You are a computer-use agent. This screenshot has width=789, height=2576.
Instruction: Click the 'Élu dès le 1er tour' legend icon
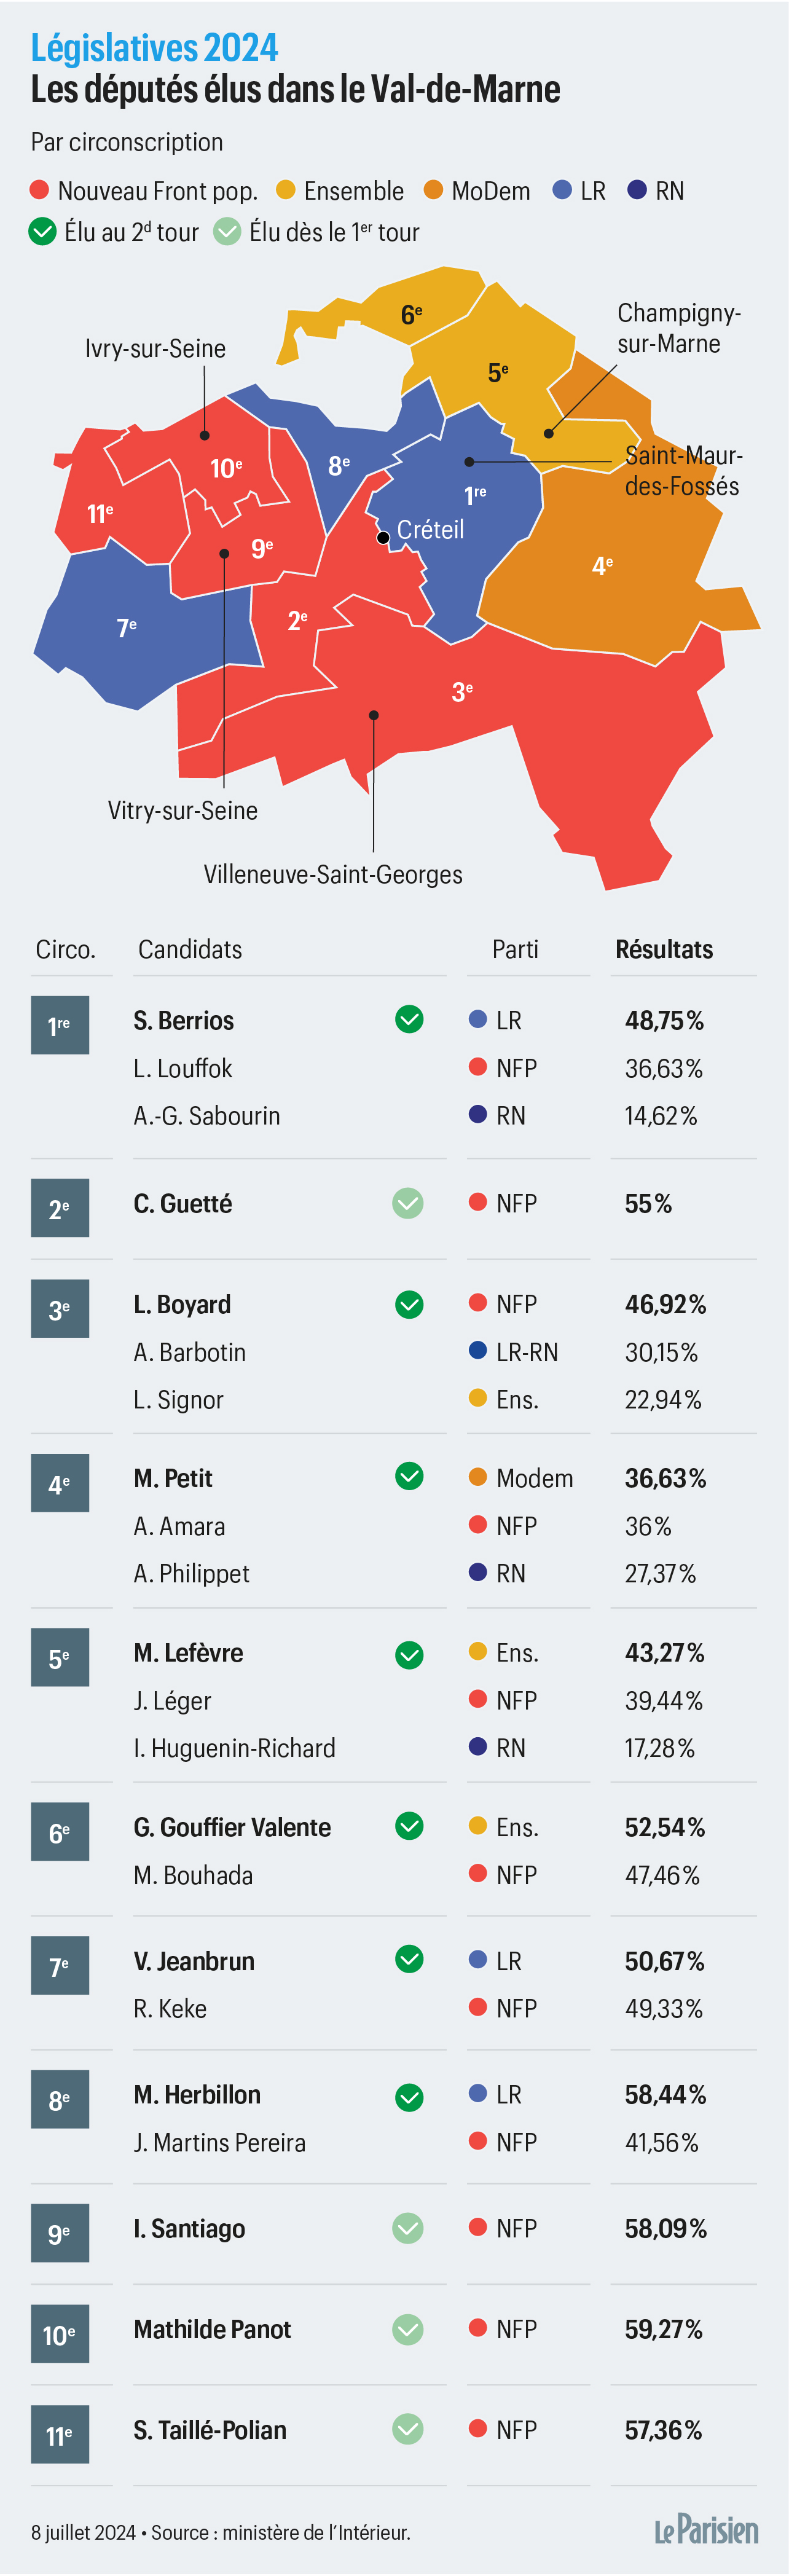point(228,232)
